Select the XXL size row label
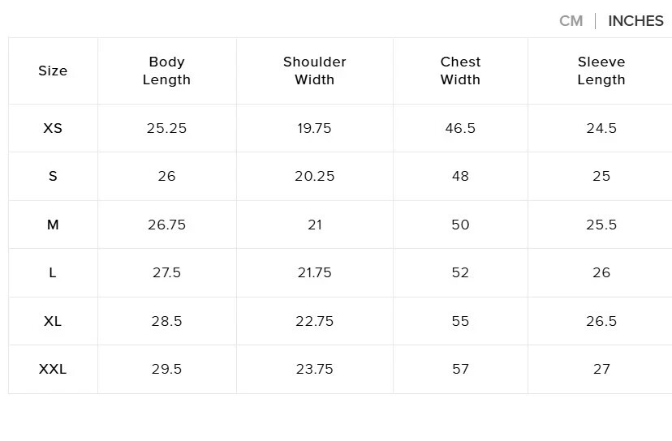The width and height of the screenshot is (672, 441). click(53, 369)
